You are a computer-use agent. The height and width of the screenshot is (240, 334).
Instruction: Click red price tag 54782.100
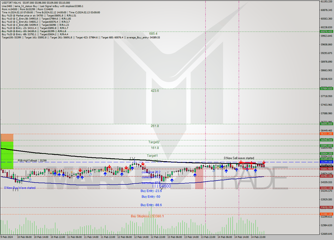326,176
